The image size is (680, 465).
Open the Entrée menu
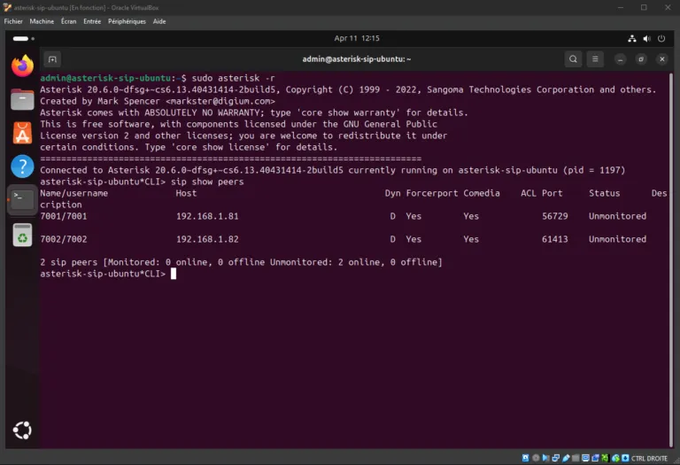pos(92,21)
